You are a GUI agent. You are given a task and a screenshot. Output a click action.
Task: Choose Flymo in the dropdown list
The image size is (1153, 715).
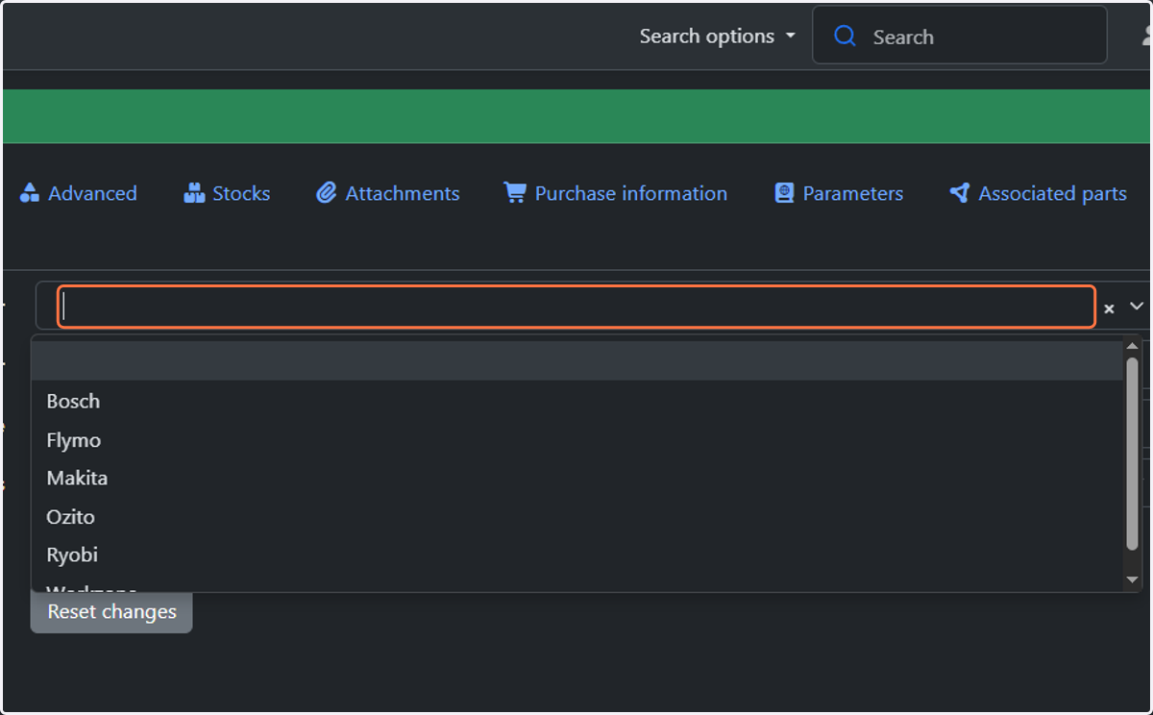(x=576, y=440)
